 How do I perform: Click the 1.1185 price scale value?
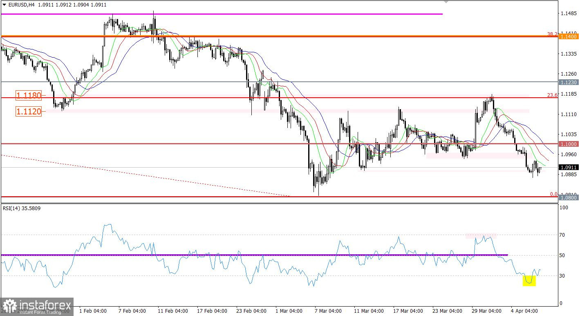tap(569, 94)
